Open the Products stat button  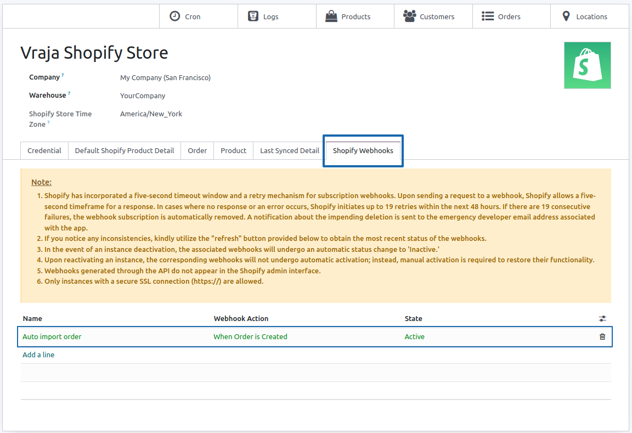[x=355, y=16]
